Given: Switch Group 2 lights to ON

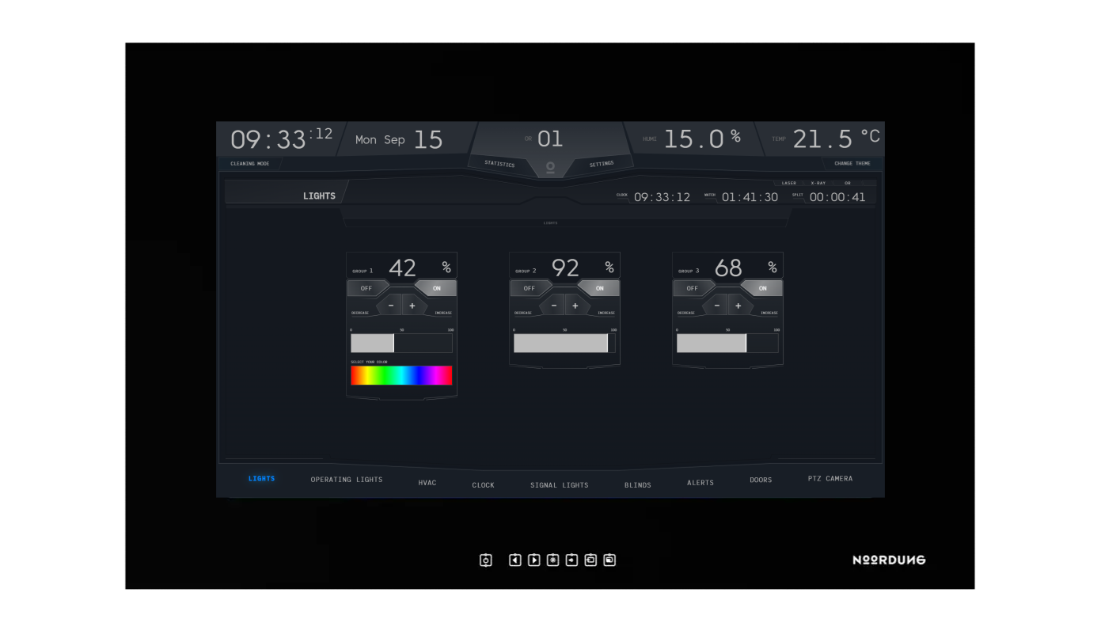Looking at the screenshot, I should [599, 288].
